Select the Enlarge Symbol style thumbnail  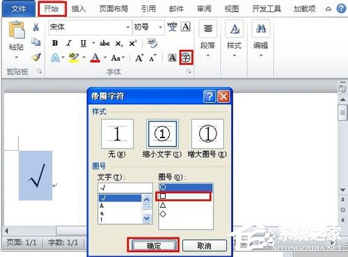(x=207, y=134)
